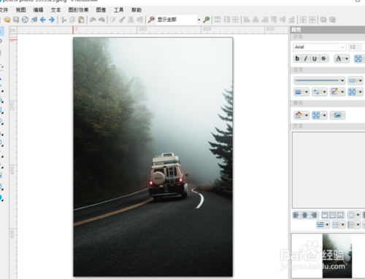Open the 工具 (Tools) menu

(x=119, y=10)
